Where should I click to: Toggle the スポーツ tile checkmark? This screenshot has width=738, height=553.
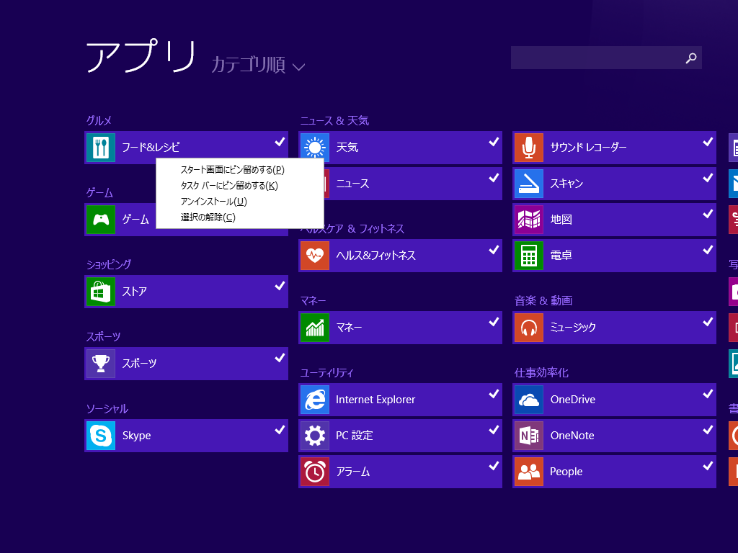(x=280, y=358)
